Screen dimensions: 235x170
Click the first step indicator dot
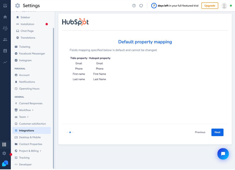click(67, 132)
